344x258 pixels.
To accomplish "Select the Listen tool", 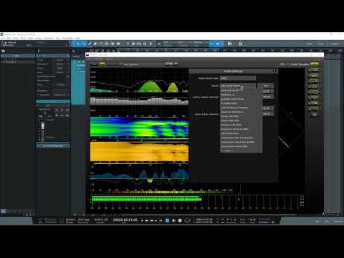I will coord(118,44).
